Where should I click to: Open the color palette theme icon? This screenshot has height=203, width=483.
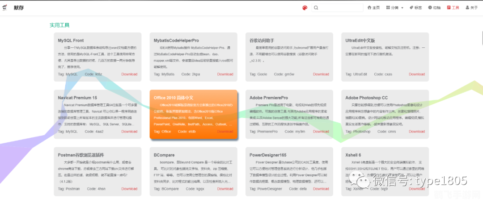click(305, 8)
